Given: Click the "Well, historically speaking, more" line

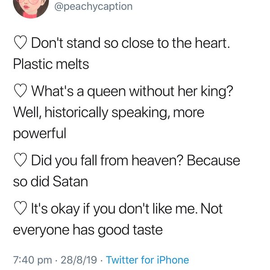Looking at the screenshot, I should point(108,112).
